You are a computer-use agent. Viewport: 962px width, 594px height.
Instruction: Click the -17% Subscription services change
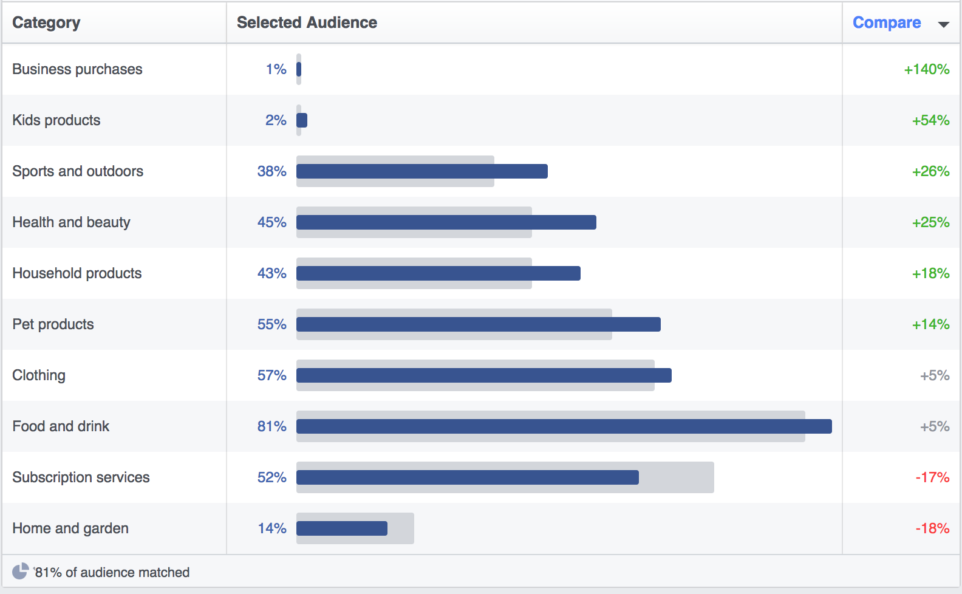[932, 477]
